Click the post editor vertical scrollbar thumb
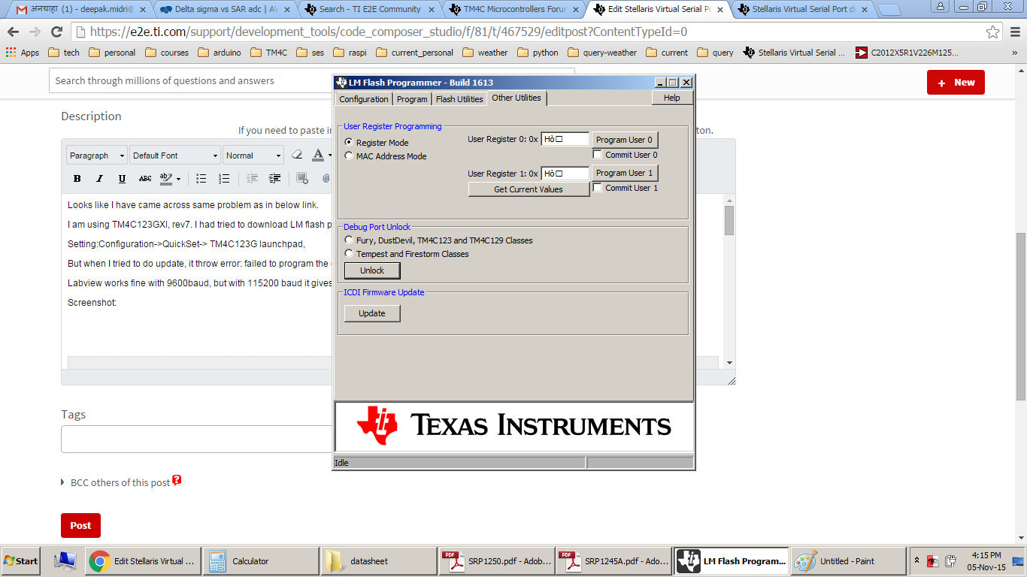The image size is (1027, 577). [729, 221]
